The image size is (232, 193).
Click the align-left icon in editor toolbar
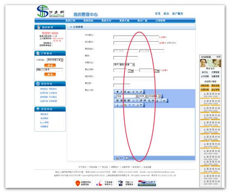[x=117, y=100]
